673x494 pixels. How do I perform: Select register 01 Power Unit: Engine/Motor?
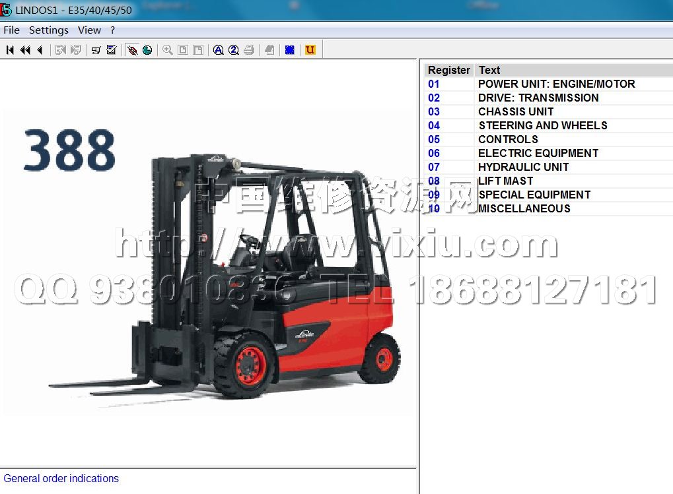tap(556, 84)
